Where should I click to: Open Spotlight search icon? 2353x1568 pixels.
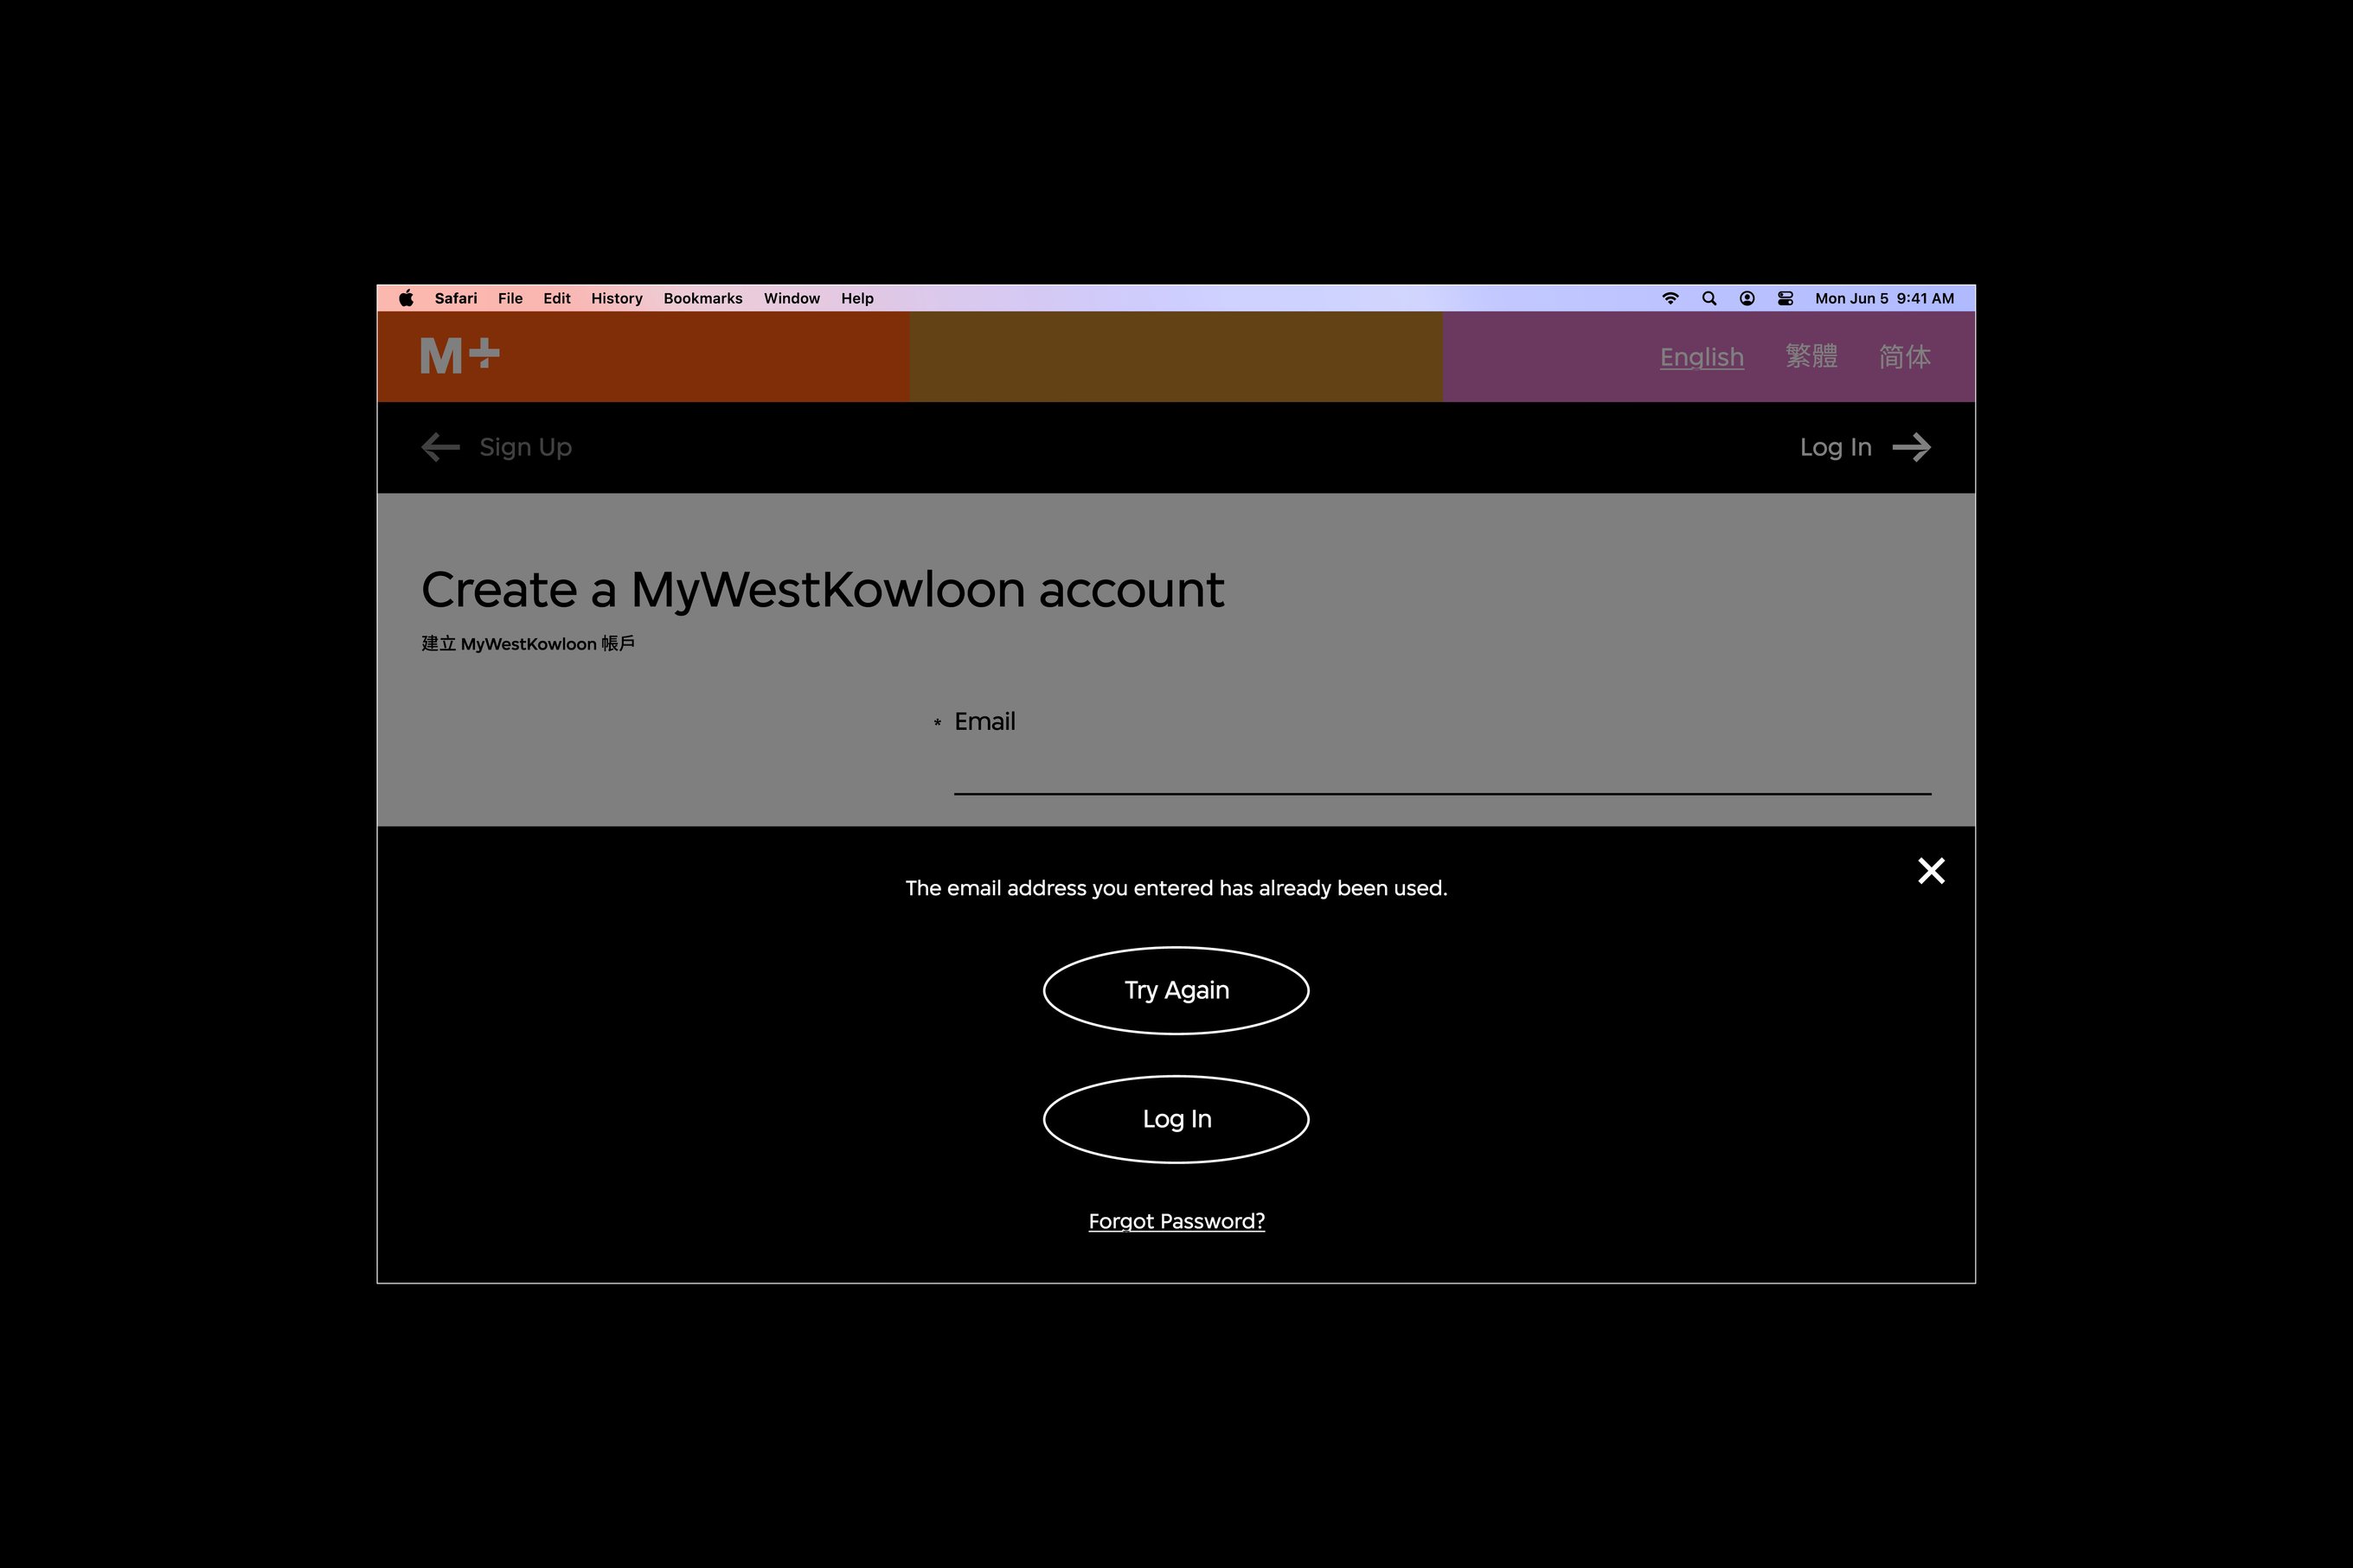(x=1709, y=298)
